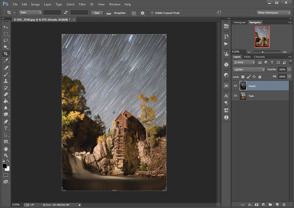
Task: Select the Path Selection tool
Action: coord(6,135)
